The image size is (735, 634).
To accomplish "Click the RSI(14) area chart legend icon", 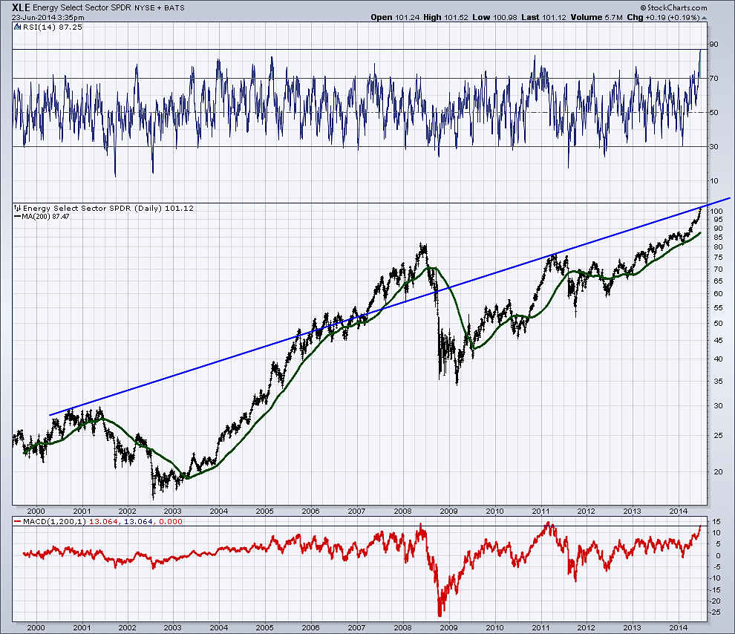I will click(18, 27).
